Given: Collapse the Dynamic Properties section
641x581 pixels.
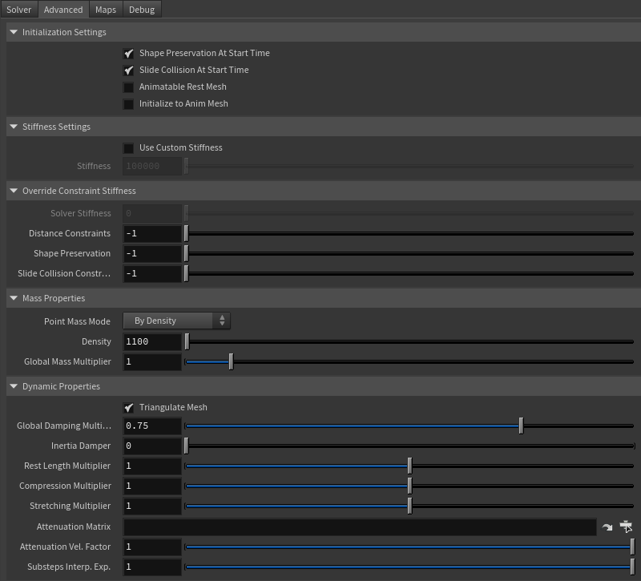Looking at the screenshot, I should pos(13,386).
